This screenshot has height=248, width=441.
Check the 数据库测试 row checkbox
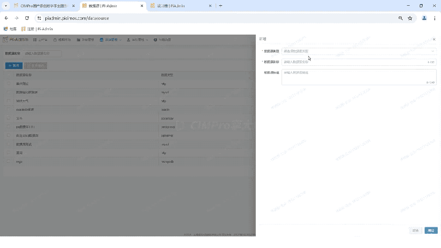pos(9,144)
